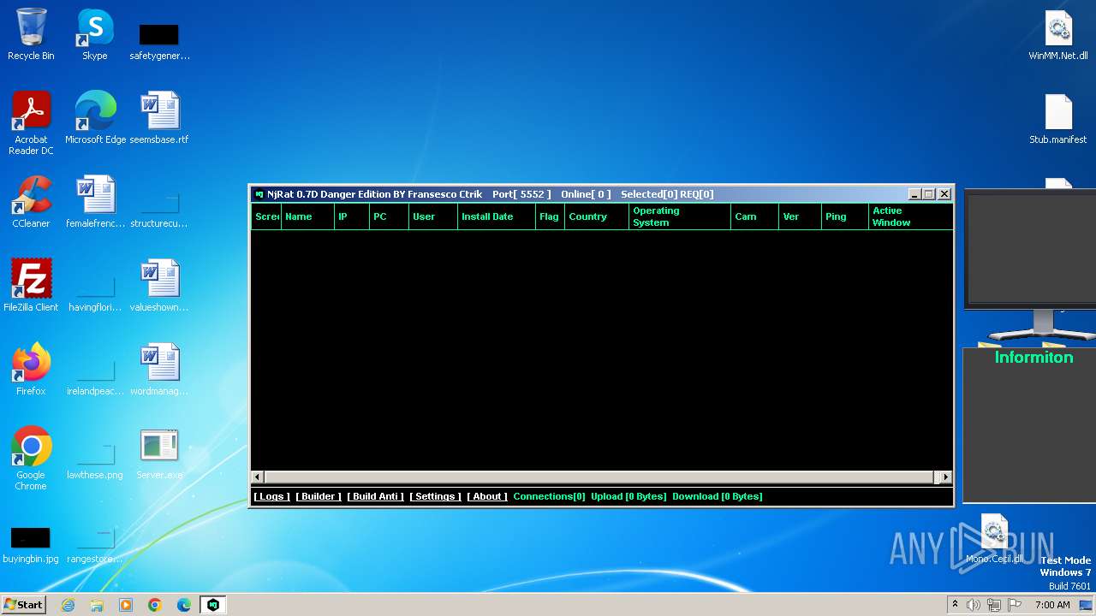This screenshot has height=616, width=1096.
Task: Sort by the Country column header
Action: click(x=597, y=216)
